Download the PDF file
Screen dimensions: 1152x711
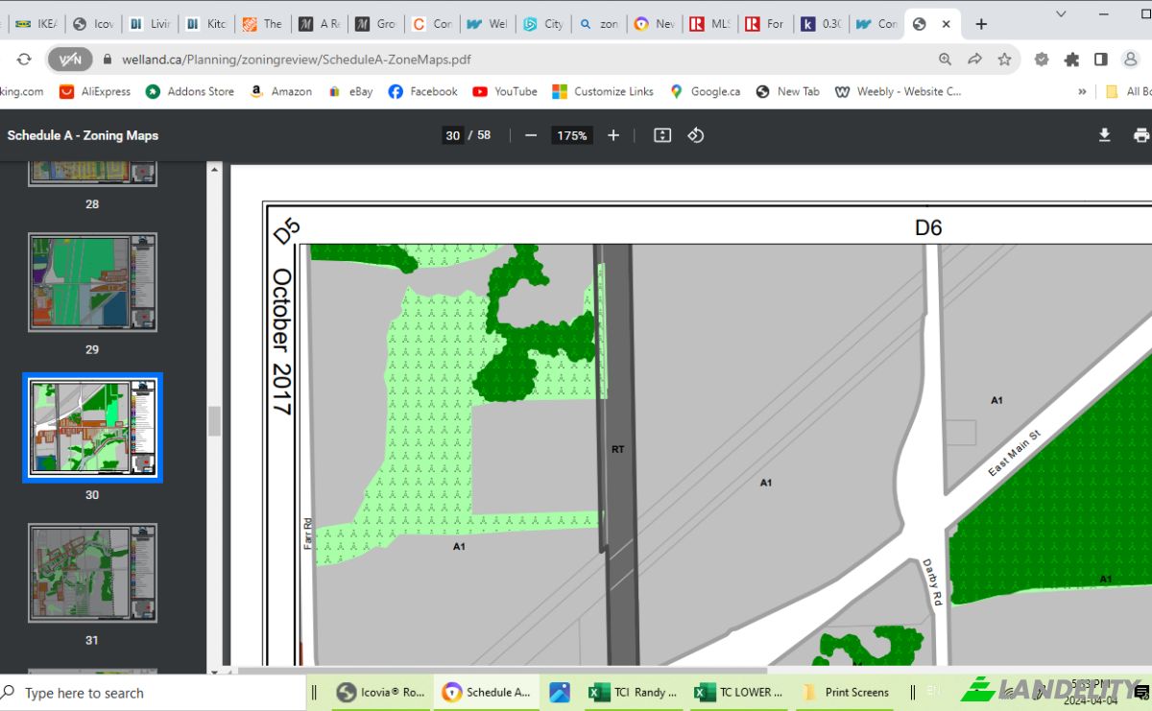[x=1105, y=135]
